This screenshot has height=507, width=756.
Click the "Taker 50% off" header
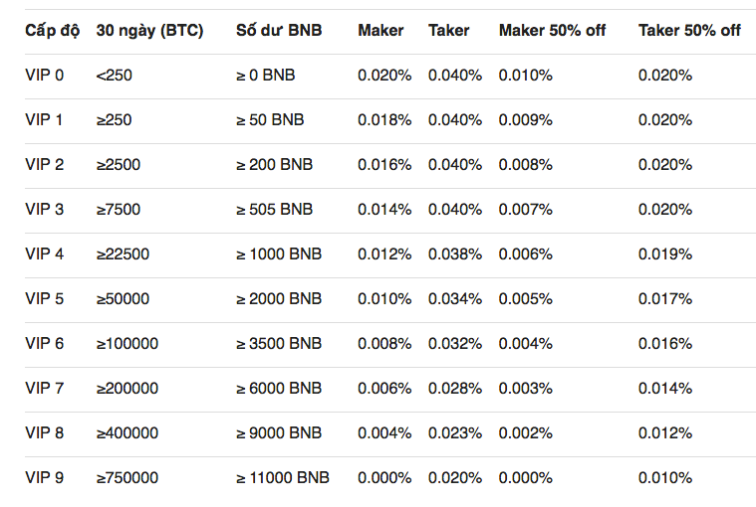coord(689,30)
